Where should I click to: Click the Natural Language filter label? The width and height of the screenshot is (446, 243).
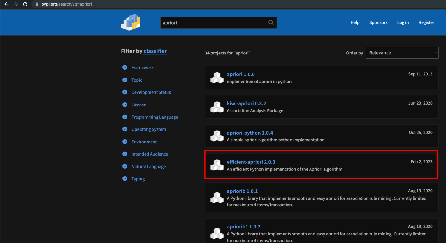click(148, 167)
